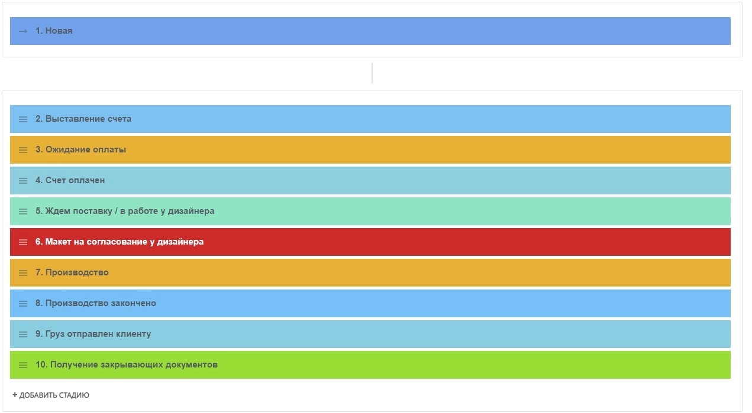Open the 3. Ожидание оплаты stage label
The width and height of the screenshot is (752, 413).
click(x=80, y=149)
